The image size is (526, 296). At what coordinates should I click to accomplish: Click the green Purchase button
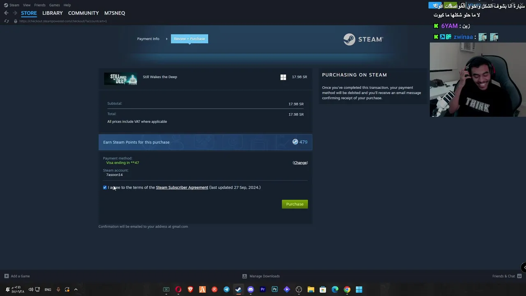295,204
